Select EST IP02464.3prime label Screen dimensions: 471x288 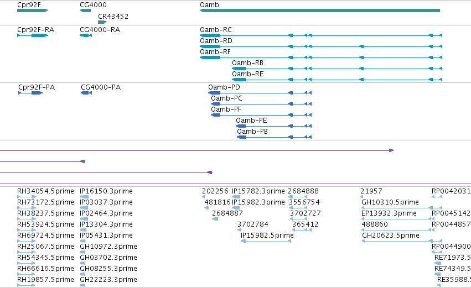[106, 213]
